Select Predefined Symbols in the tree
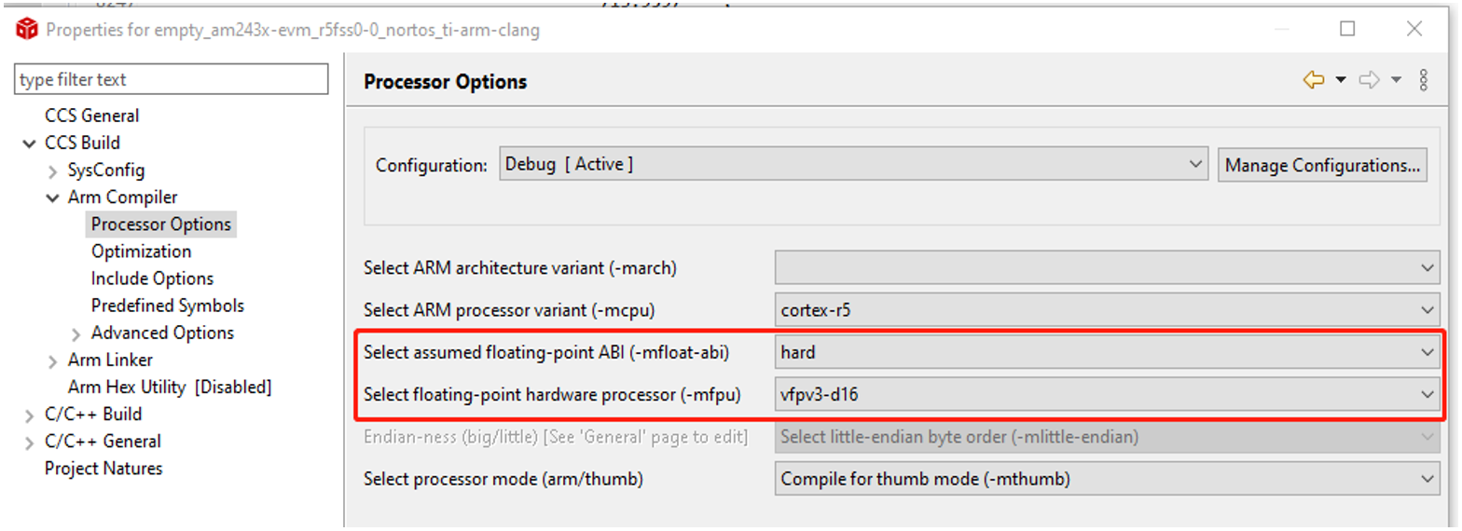1462x531 pixels. click(168, 306)
